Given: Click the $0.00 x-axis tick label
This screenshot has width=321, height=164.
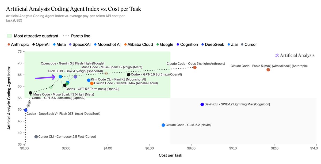Looking at the screenshot, I should [x=24, y=148].
